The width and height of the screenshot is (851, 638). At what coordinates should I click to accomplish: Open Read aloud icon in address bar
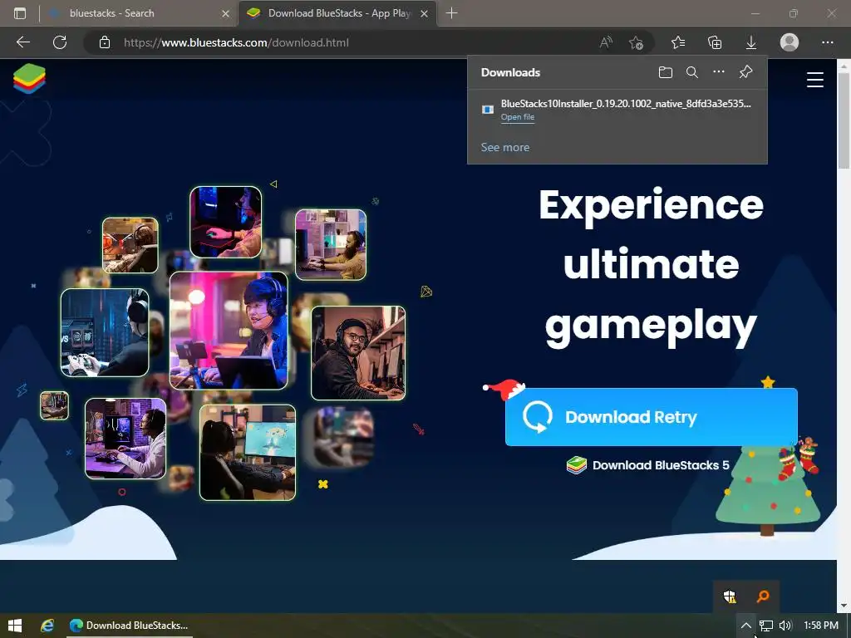click(x=606, y=42)
